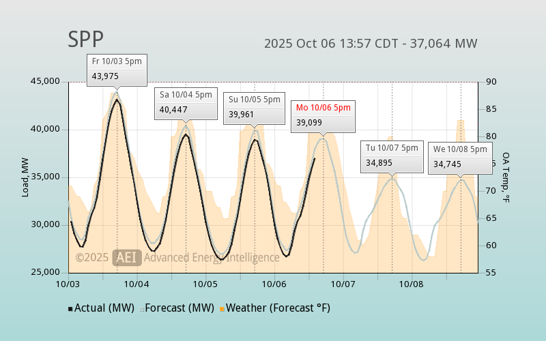Viewport: 546px width, 341px height.
Task: Open the Tu 10/07 5pm forecast callout
Action: click(x=392, y=155)
